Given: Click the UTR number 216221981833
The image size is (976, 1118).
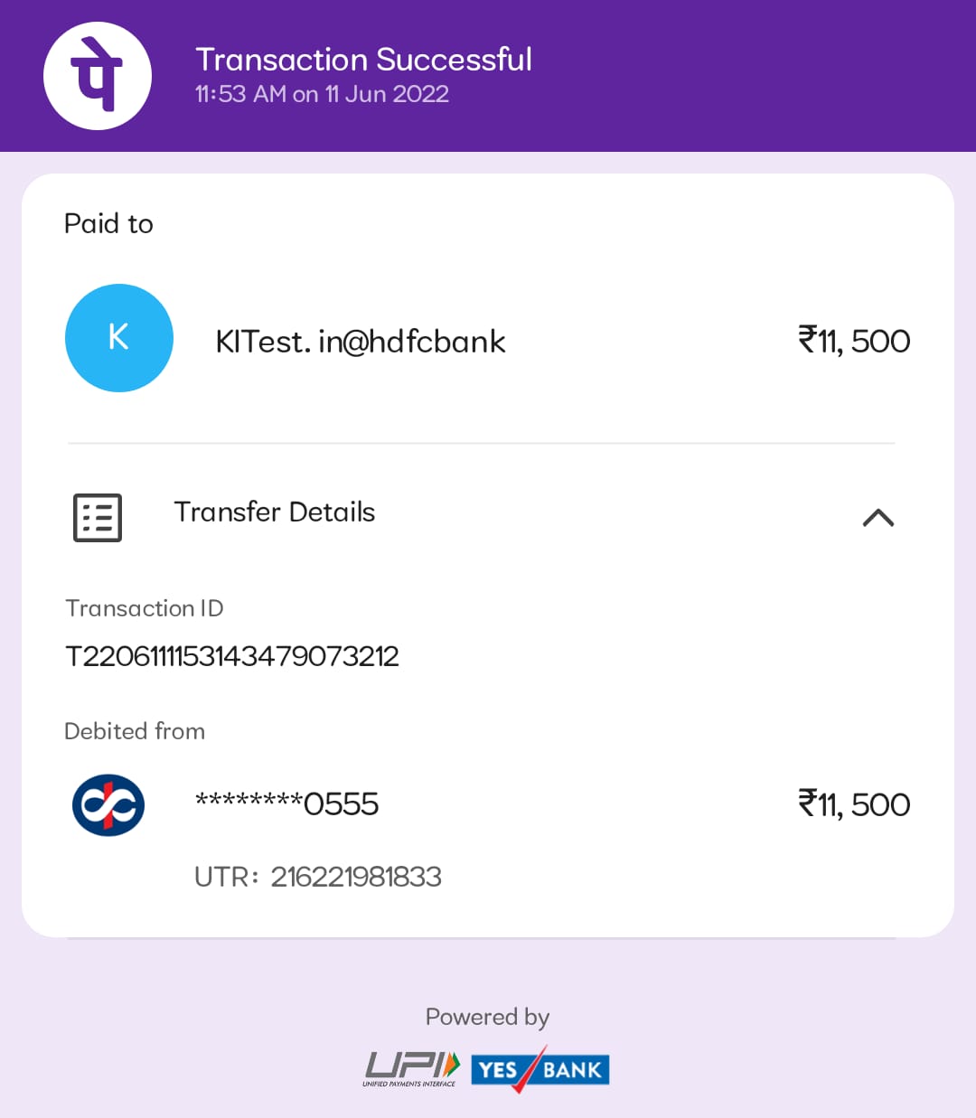Looking at the screenshot, I should 356,877.
